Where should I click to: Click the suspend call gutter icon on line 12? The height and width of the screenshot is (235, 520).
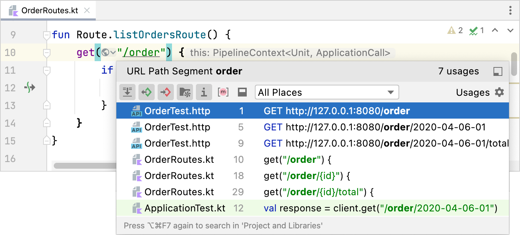(30, 87)
